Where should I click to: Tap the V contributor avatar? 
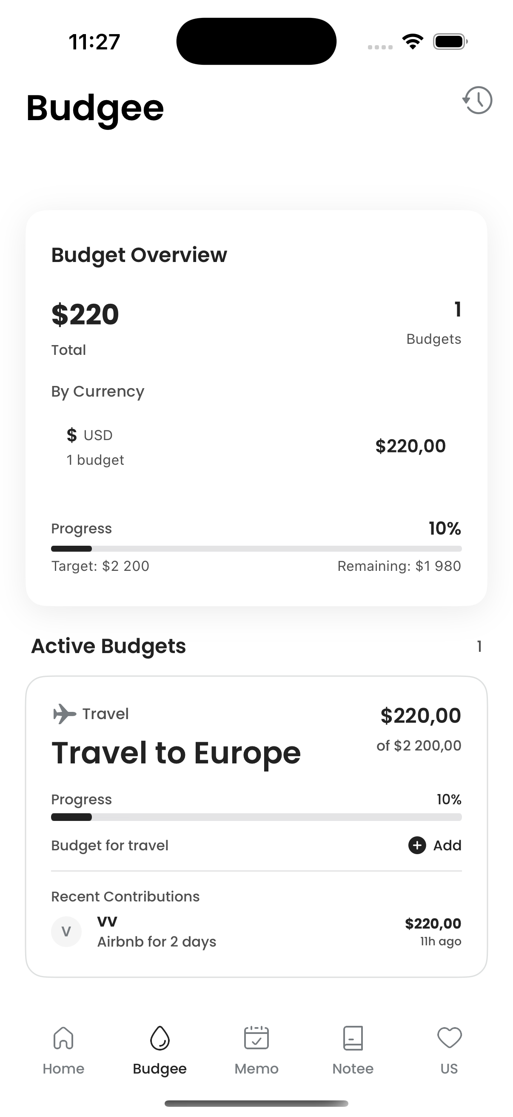click(x=66, y=931)
